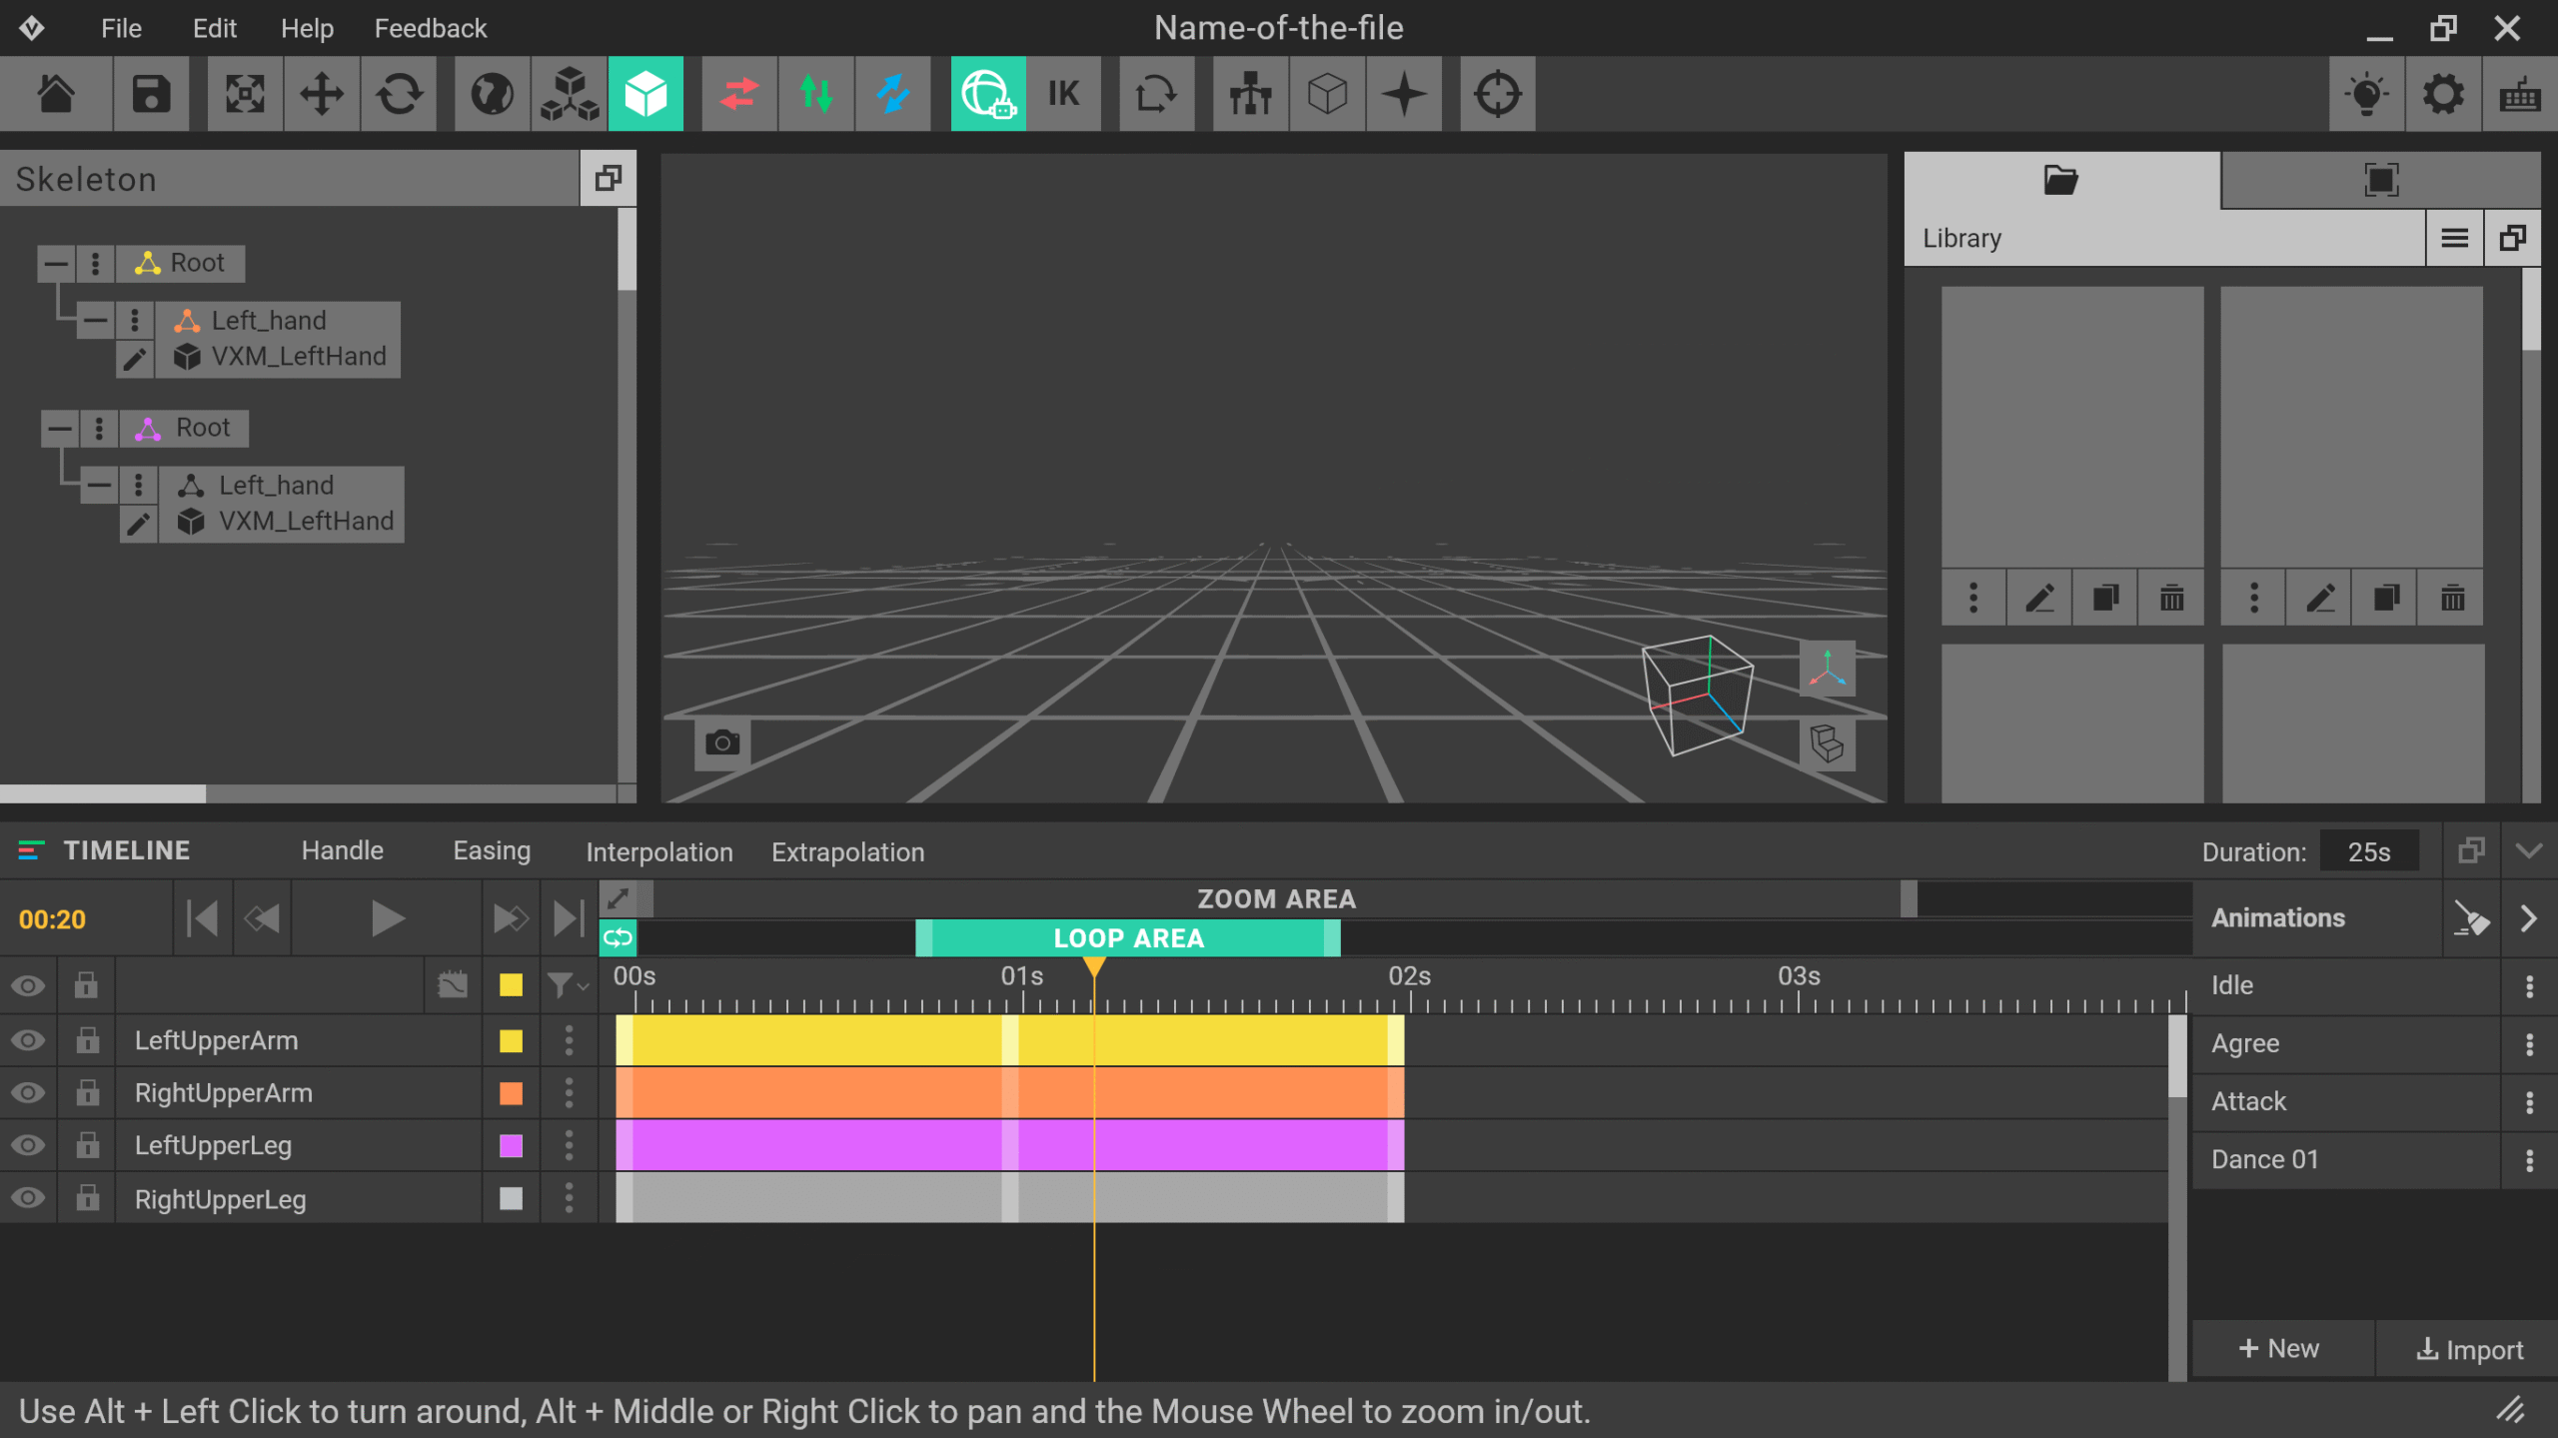Select the Move tool in the toolbar
The image size is (2558, 1438).
coord(321,94)
